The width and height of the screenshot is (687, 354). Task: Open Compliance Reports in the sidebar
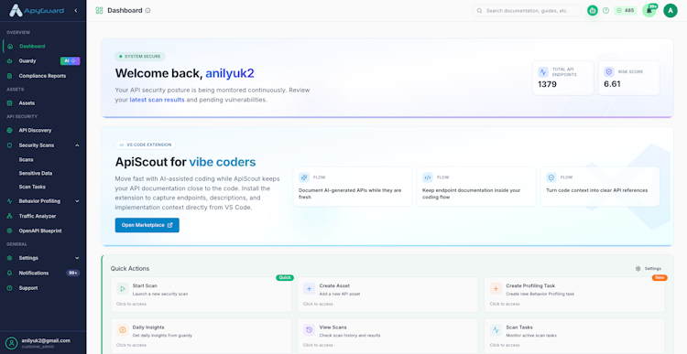coord(42,76)
